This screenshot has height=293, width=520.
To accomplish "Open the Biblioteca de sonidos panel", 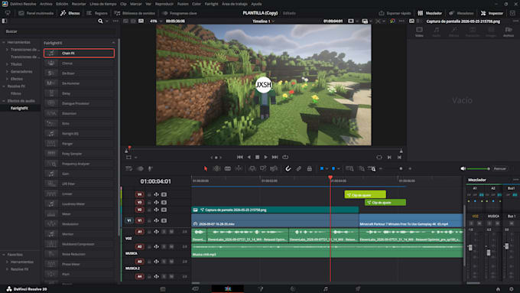I will pos(135,13).
